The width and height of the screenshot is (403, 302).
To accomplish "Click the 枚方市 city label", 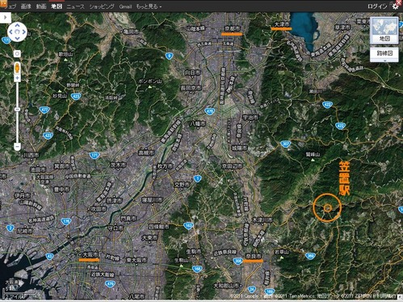I will pos(166,166).
